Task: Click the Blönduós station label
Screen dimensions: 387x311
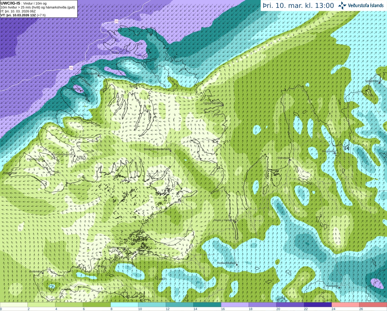Action: coord(284,158)
